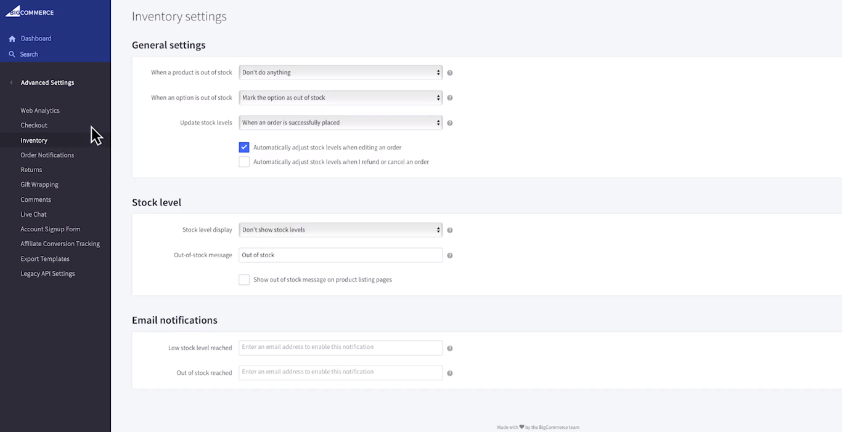The width and height of the screenshot is (842, 432).
Task: Check show out of stock message on listings
Action: tap(244, 279)
